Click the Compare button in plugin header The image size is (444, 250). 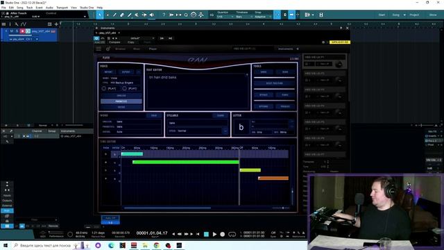pos(114,42)
